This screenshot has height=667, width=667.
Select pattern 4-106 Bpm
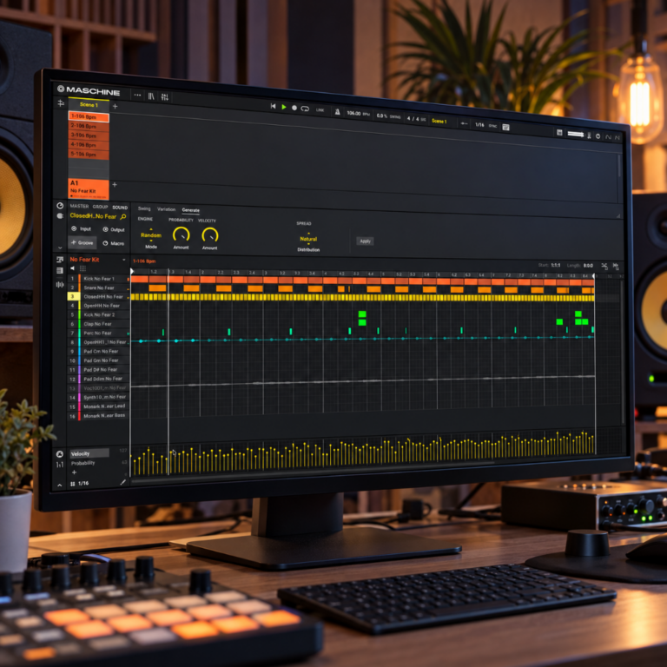[x=89, y=145]
